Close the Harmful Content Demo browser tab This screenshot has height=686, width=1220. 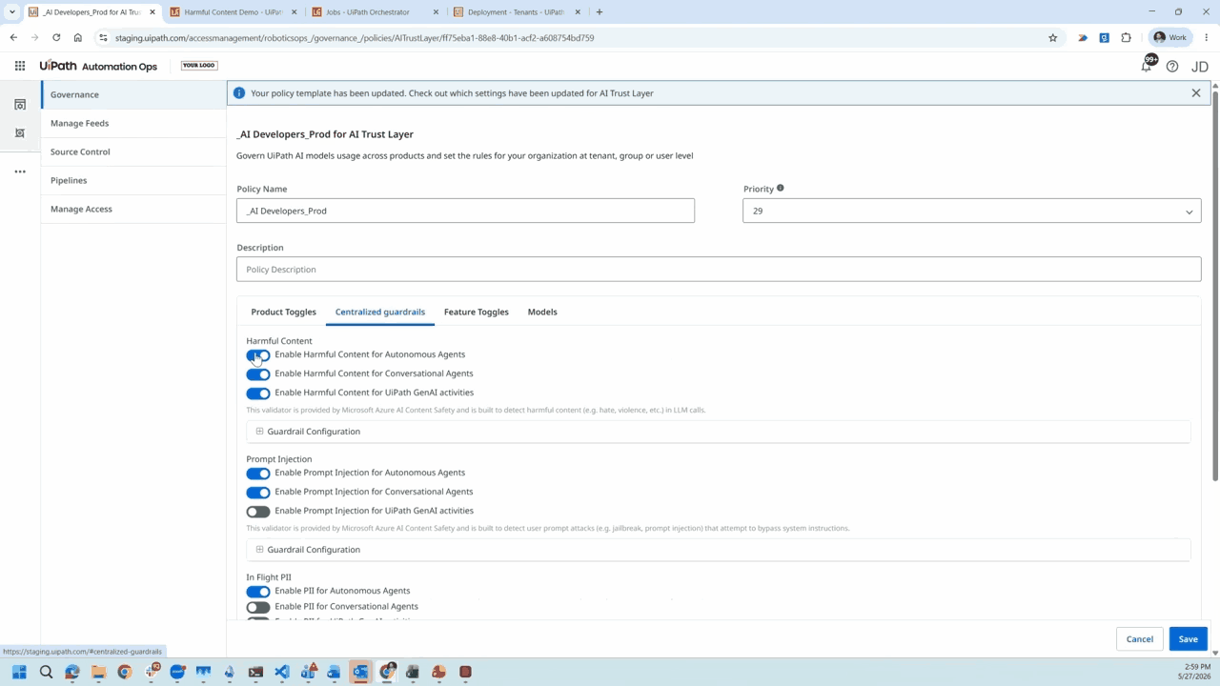(x=295, y=12)
